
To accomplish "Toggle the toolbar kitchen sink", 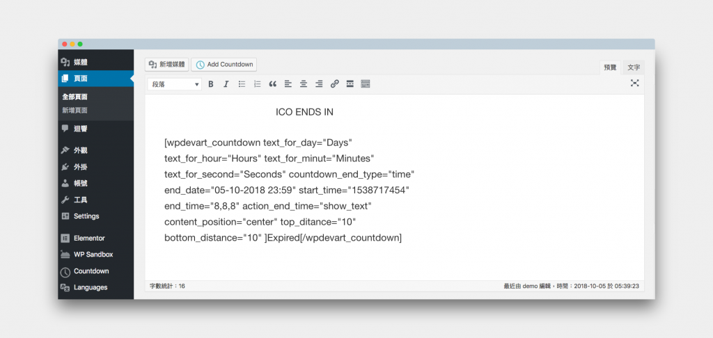I will point(365,84).
